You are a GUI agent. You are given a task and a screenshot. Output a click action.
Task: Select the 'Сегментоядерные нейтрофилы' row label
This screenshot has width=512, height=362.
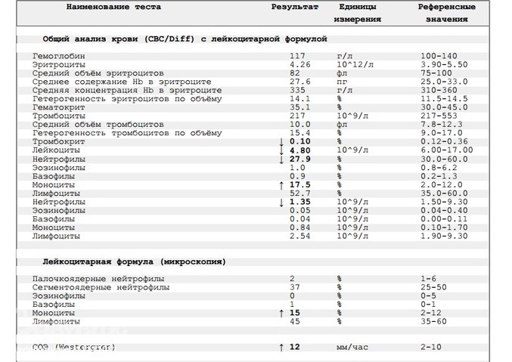101,287
